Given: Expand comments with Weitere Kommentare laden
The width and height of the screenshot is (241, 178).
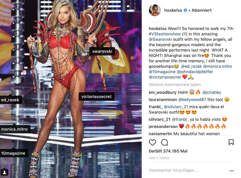Looking at the screenshot, I should [x=175, y=85].
